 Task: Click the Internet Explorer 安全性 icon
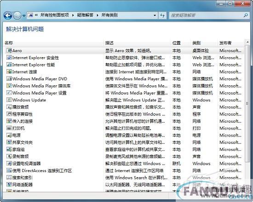(x=9, y=58)
